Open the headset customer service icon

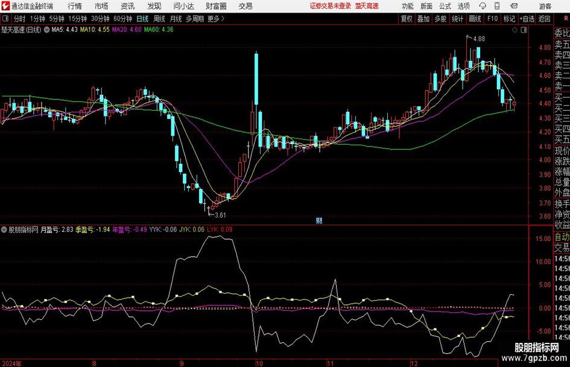pos(483,6)
